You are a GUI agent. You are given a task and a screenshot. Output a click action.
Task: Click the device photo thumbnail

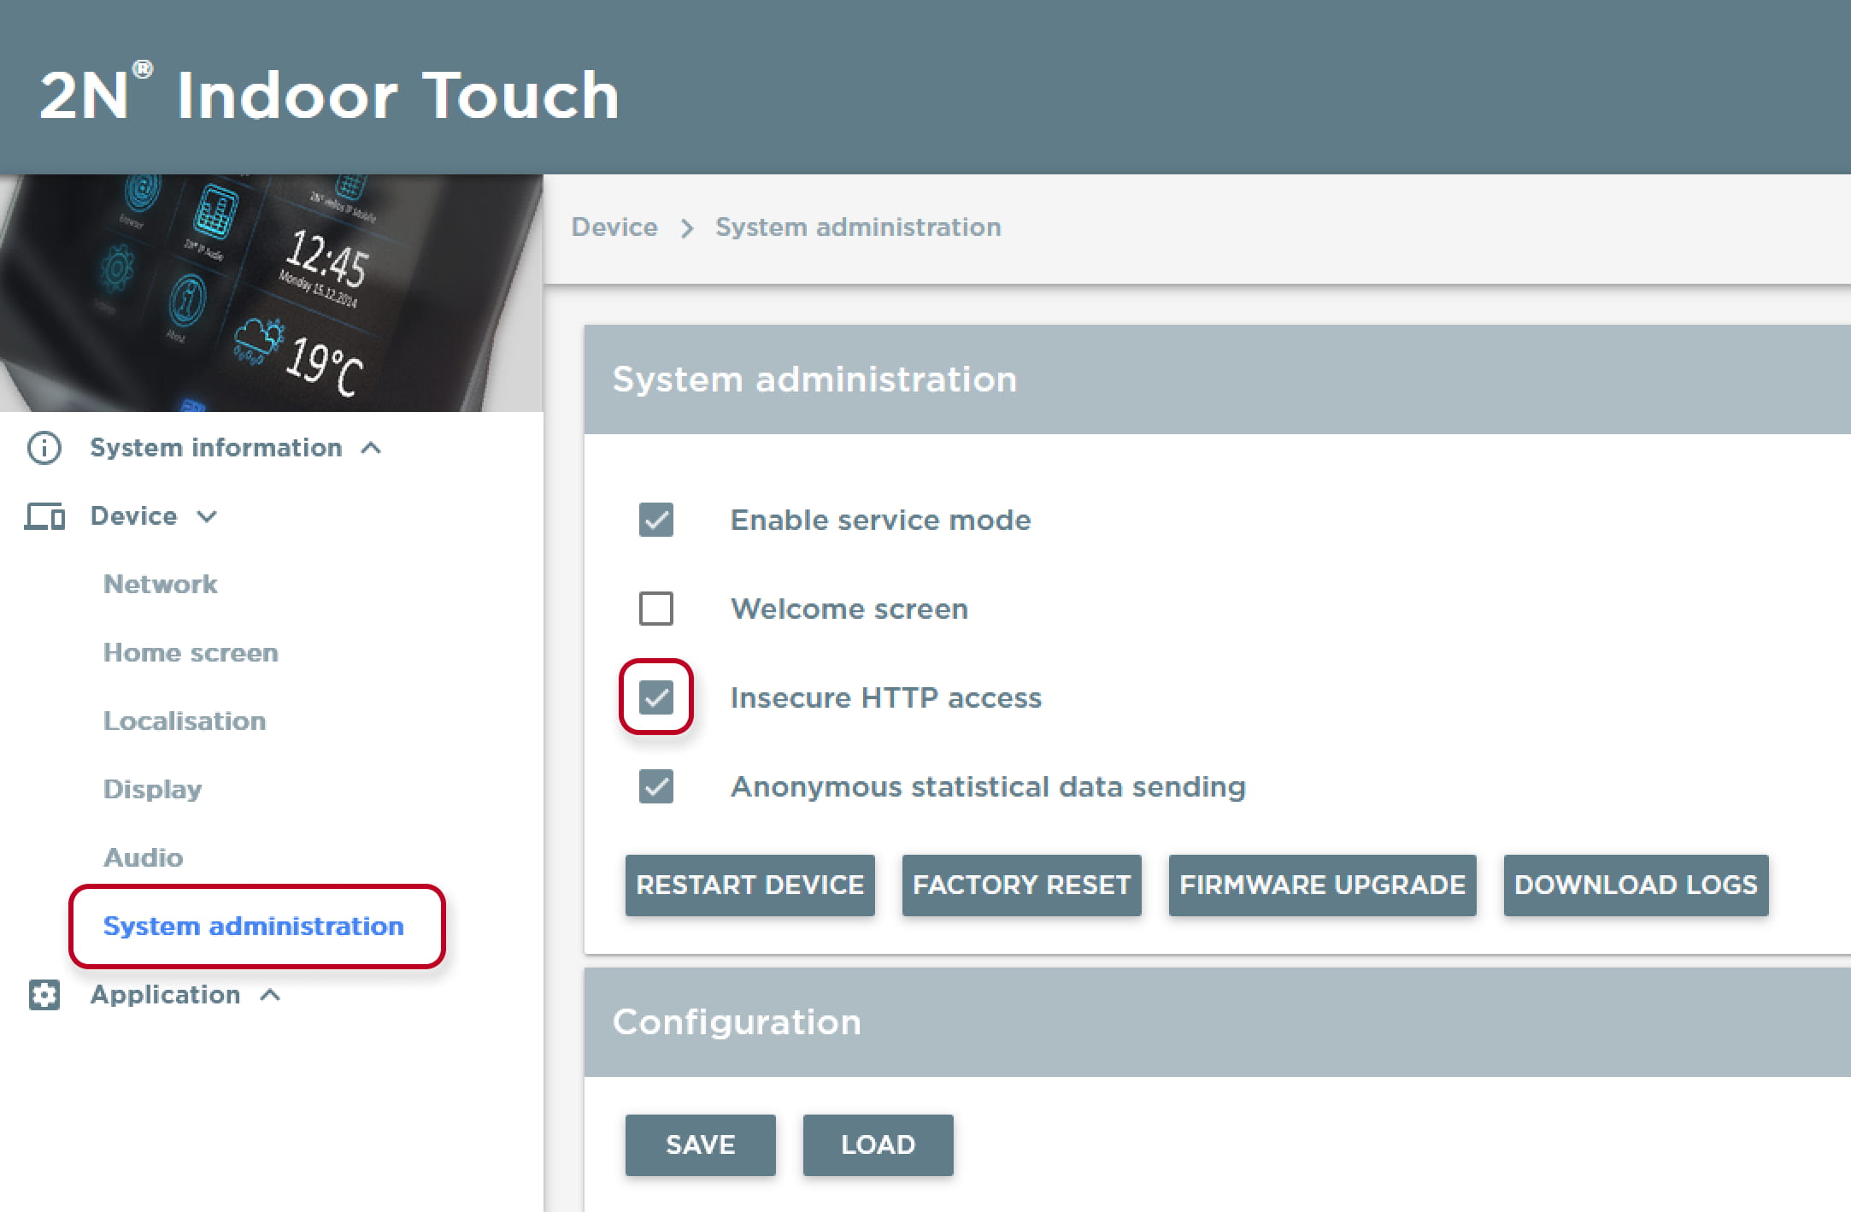tap(271, 293)
